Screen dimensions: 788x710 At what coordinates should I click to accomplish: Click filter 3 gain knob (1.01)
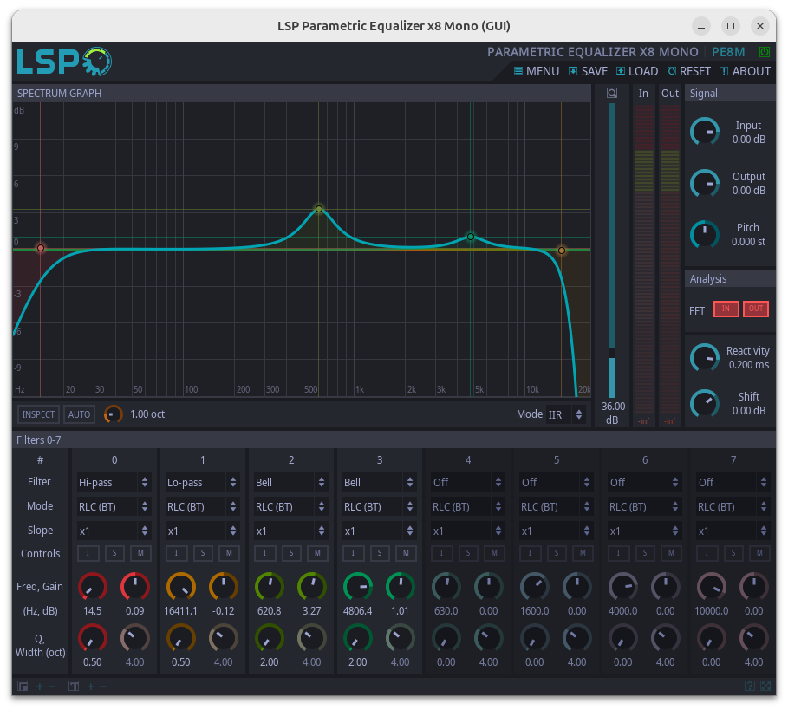pyautogui.click(x=400, y=586)
